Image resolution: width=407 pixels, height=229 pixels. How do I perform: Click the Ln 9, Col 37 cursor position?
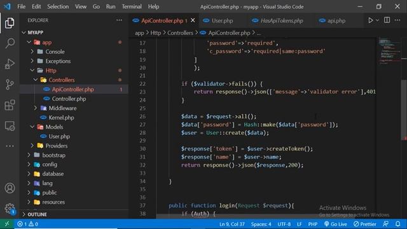[231, 224]
